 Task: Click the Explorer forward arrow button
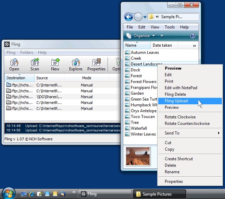click(x=138, y=17)
